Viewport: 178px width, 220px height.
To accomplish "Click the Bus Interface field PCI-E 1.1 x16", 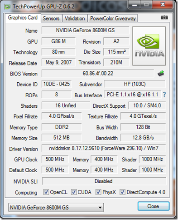I will pyautogui.click(x=132, y=95).
